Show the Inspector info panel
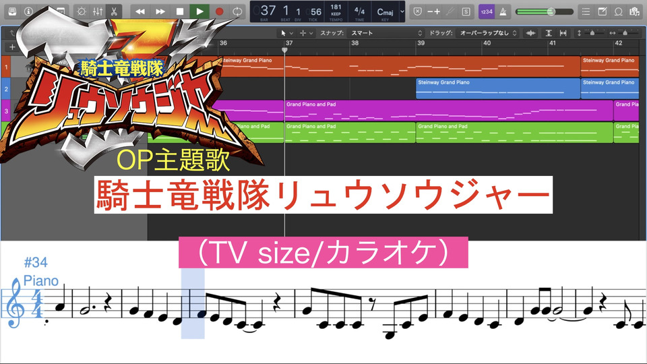Screen dimensions: 647x364 click(28, 11)
